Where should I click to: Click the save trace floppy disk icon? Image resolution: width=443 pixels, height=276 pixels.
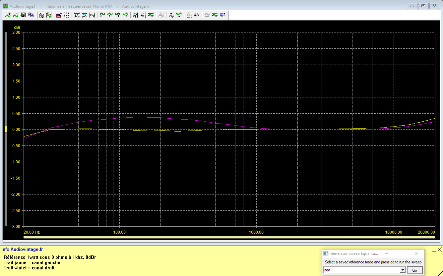pyautogui.click(x=23, y=15)
